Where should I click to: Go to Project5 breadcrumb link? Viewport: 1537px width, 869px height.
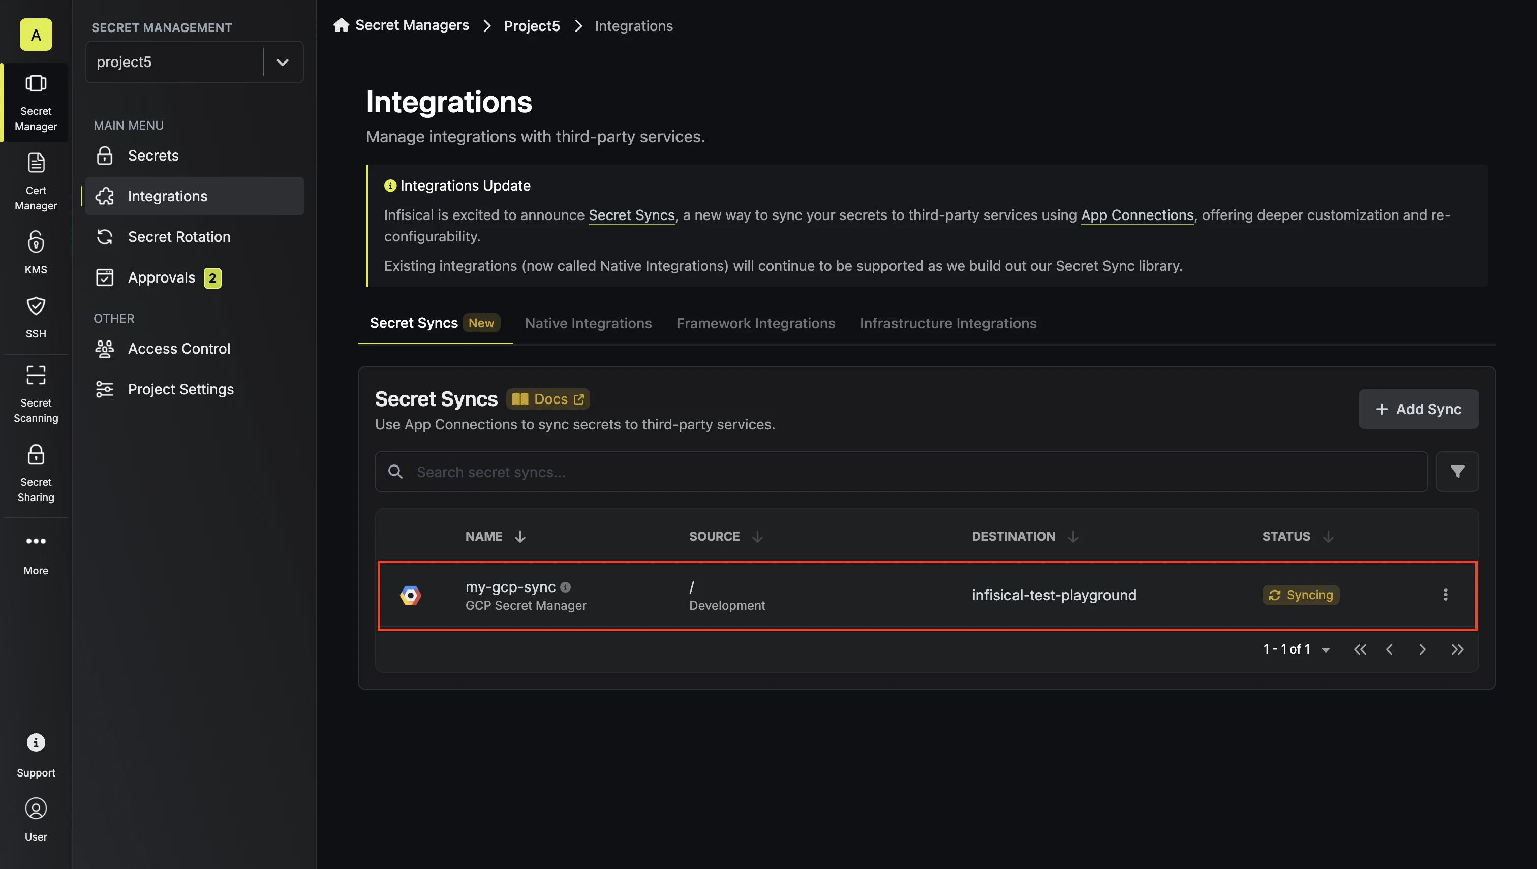point(532,26)
